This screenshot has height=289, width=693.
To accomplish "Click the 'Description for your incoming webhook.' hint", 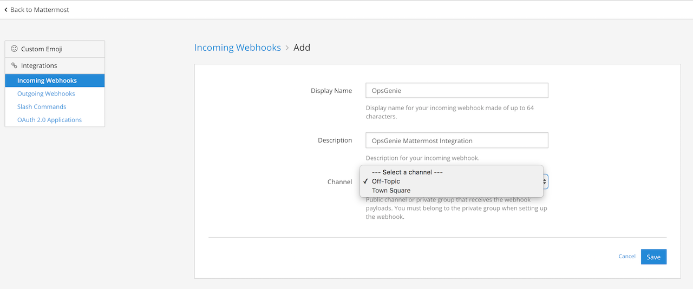I will point(422,158).
